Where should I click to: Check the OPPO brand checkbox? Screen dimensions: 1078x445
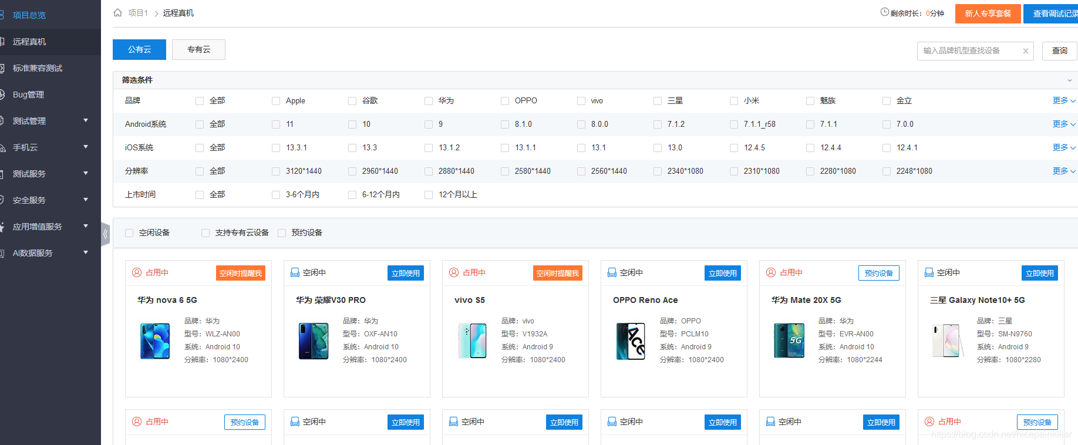click(x=505, y=101)
